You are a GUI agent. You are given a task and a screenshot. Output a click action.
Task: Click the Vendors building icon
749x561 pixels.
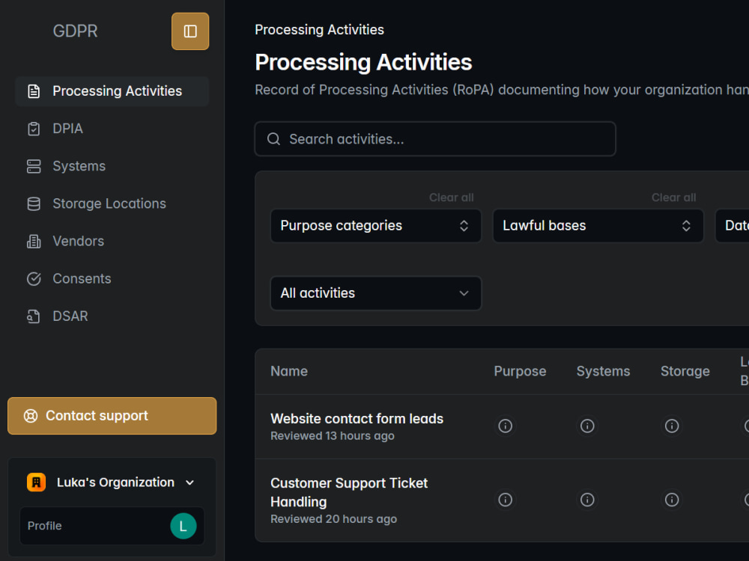[x=34, y=242]
